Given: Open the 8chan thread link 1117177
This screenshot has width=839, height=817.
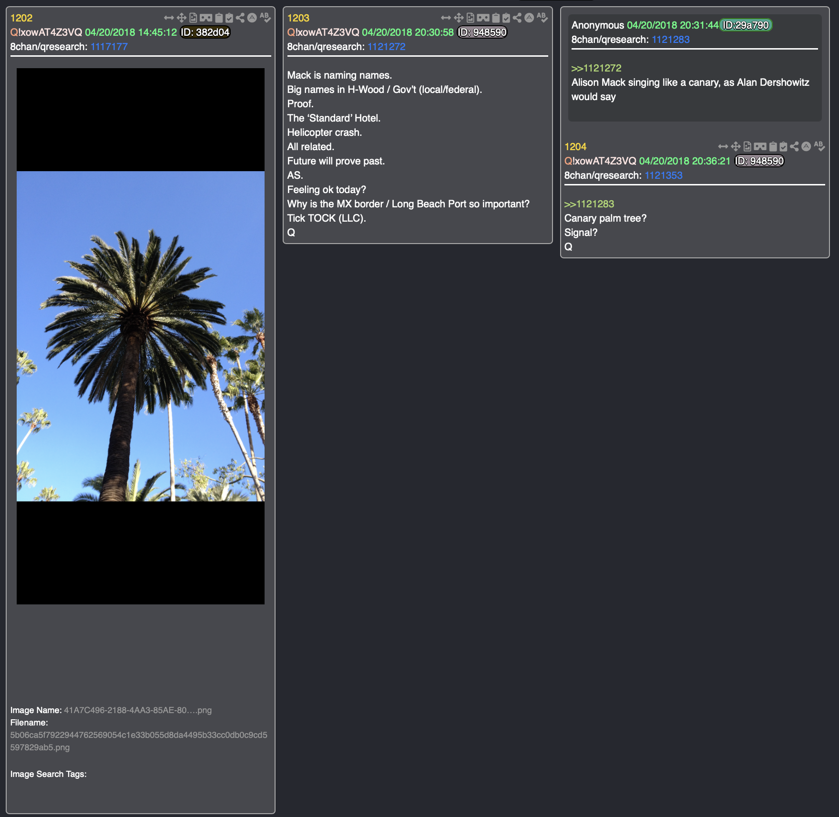Looking at the screenshot, I should pyautogui.click(x=109, y=47).
